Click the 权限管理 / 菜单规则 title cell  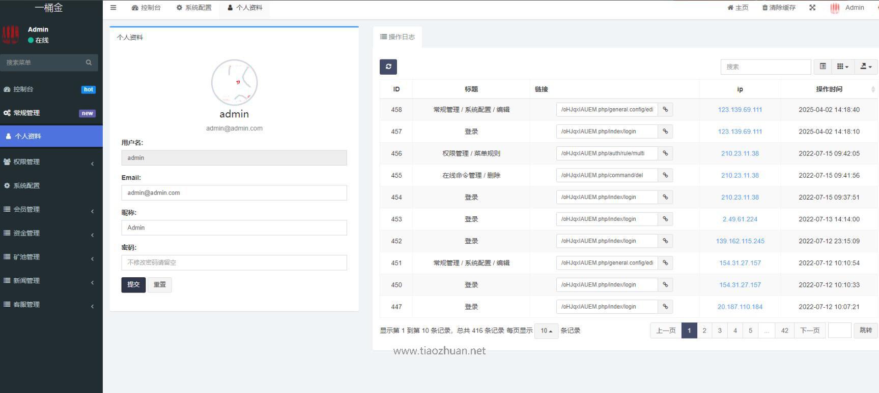coord(471,153)
